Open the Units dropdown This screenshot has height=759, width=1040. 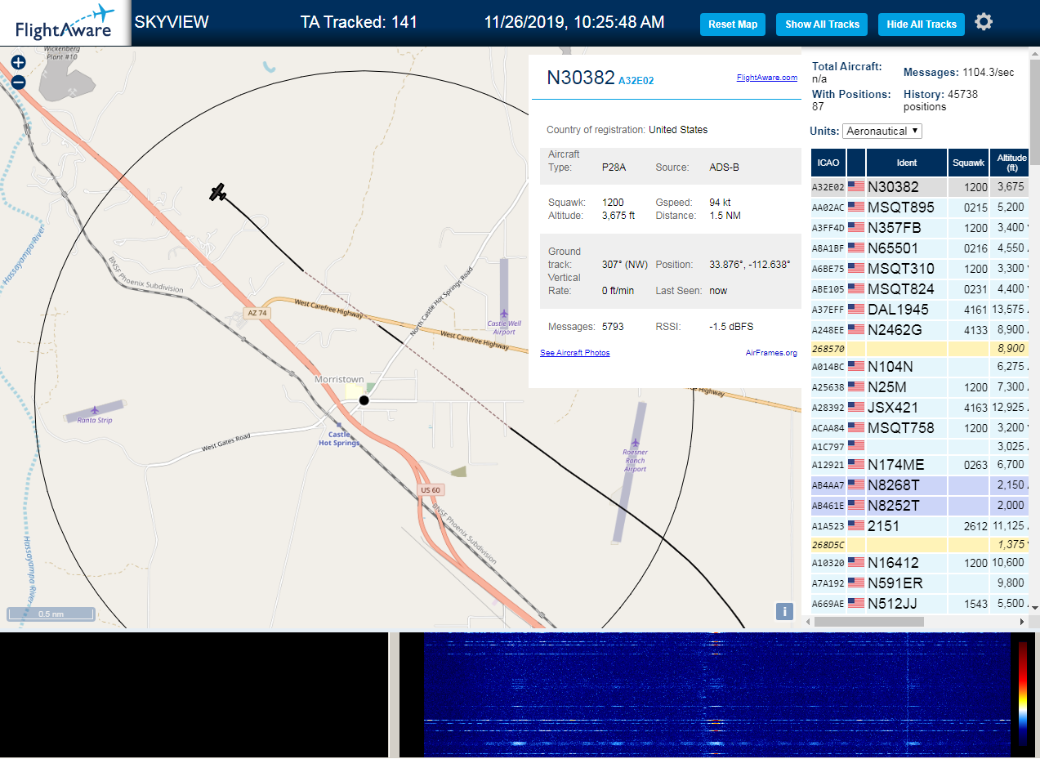pos(882,131)
